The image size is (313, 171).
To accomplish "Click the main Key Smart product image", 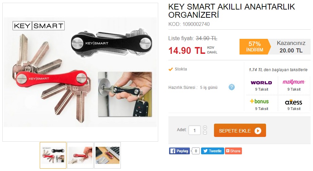I will 80,72.
